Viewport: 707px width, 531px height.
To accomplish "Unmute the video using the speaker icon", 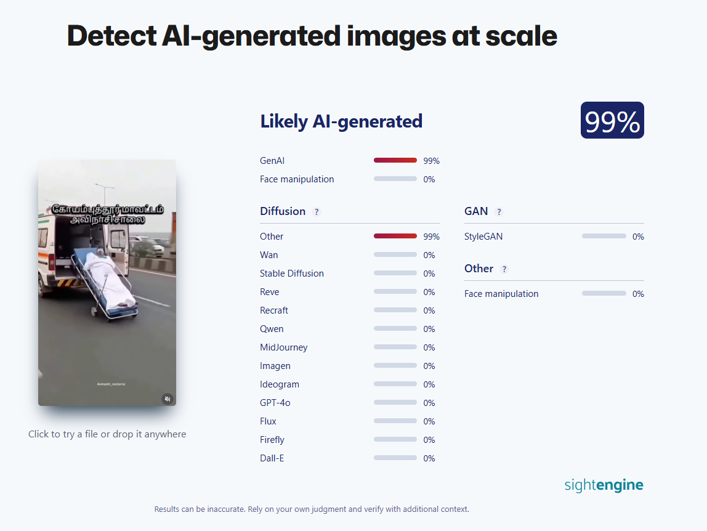I will tap(168, 399).
